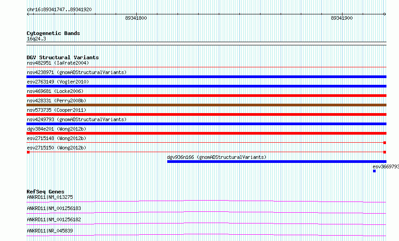Select dgv384e201 (Wong2012b) label

coord(56,129)
